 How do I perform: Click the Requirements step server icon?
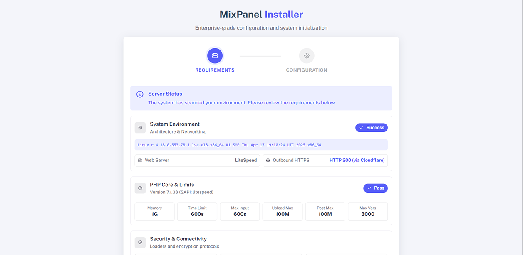pyautogui.click(x=215, y=56)
